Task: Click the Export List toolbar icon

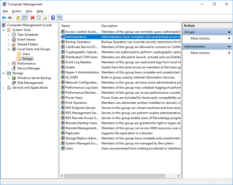Action: click(x=45, y=18)
